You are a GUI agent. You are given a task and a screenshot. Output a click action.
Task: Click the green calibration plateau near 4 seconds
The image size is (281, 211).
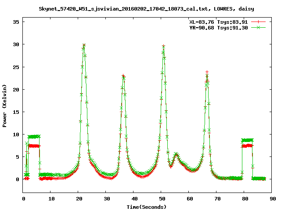[x=34, y=137]
